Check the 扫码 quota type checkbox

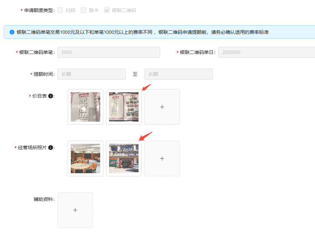(x=60, y=10)
